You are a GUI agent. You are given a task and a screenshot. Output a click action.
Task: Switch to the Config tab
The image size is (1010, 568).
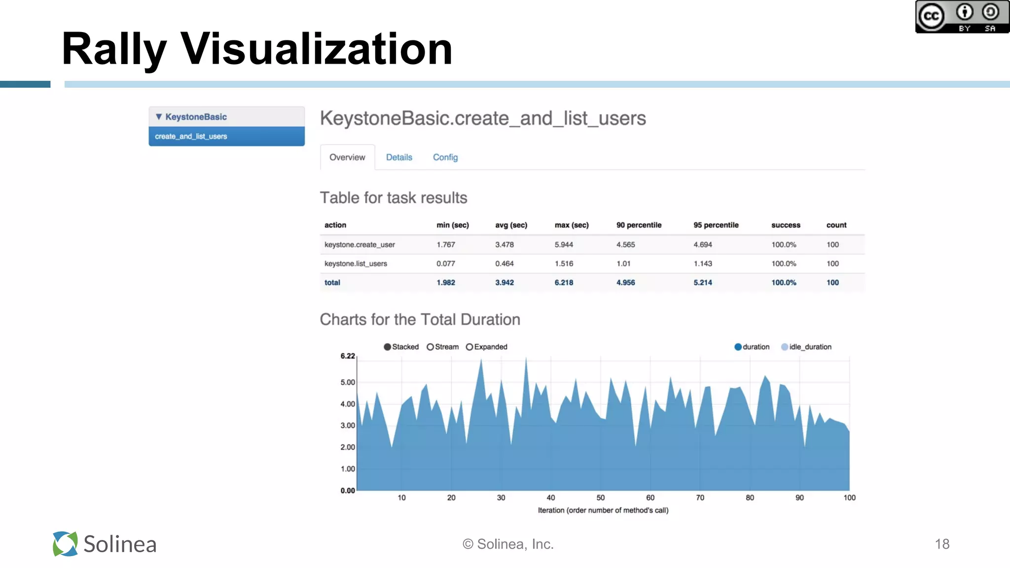point(445,157)
